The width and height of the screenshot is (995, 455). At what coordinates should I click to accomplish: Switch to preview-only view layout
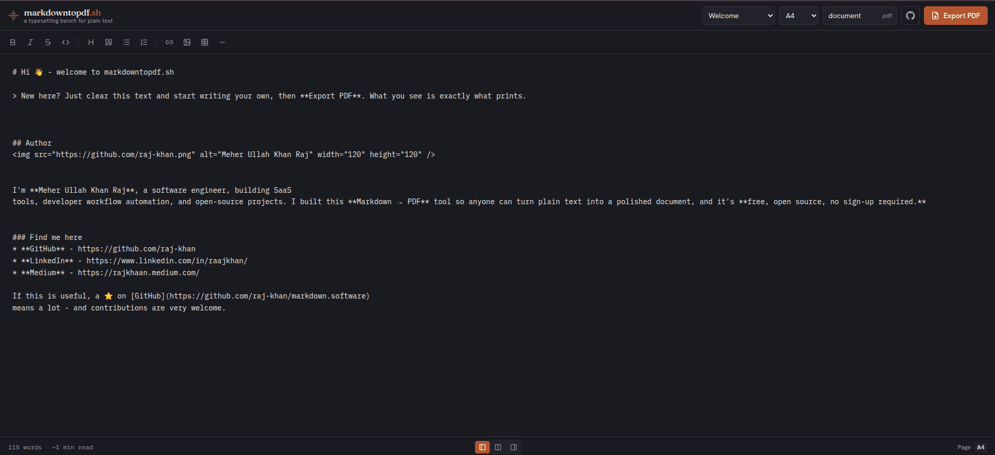(514, 447)
